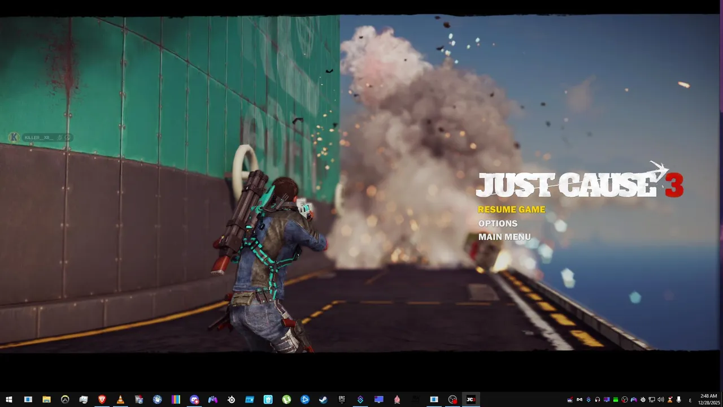The height and width of the screenshot is (407, 723).
Task: Open the gamepad controller app on the taskbar
Action: 212,399
